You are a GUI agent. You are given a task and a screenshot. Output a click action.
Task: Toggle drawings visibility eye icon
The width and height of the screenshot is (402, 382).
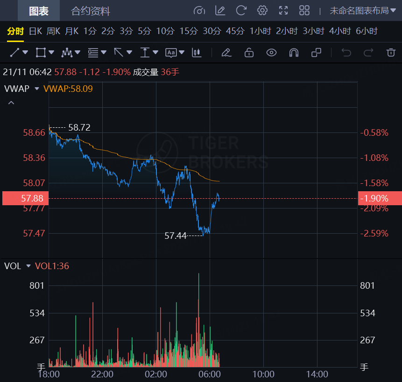pyautogui.click(x=271, y=52)
